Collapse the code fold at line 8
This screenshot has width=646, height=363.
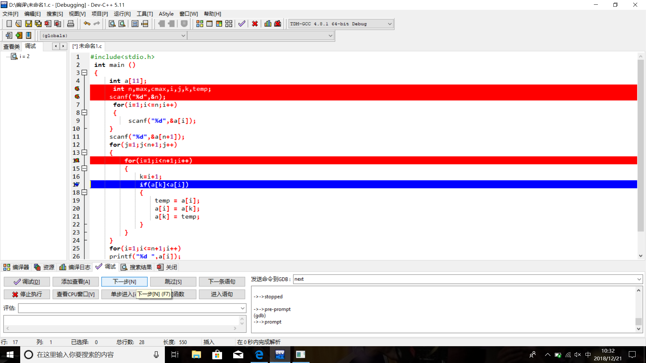click(84, 113)
